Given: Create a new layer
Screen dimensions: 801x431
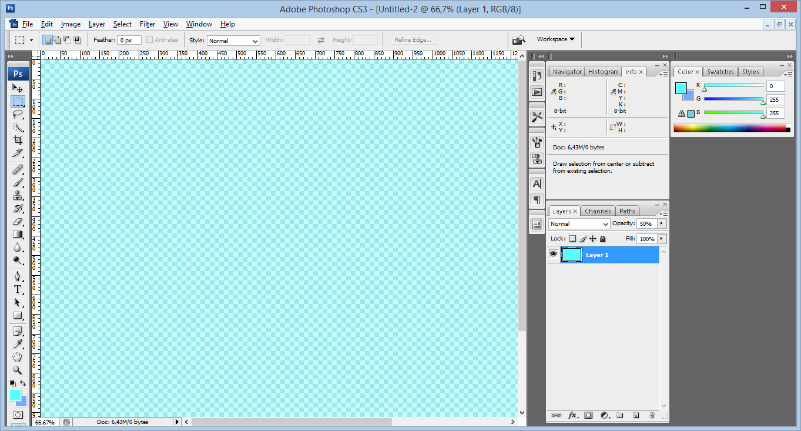Looking at the screenshot, I should [x=635, y=415].
